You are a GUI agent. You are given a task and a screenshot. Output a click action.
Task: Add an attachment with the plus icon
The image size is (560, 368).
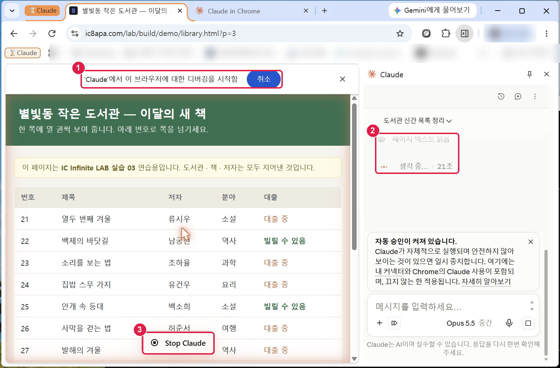380,323
